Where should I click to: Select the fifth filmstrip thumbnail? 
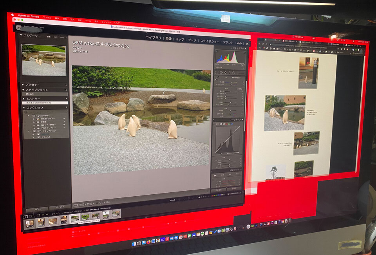pyautogui.click(x=74, y=219)
